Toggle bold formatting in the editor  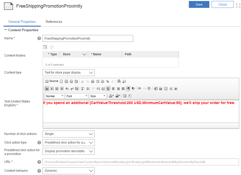coord(47,89)
